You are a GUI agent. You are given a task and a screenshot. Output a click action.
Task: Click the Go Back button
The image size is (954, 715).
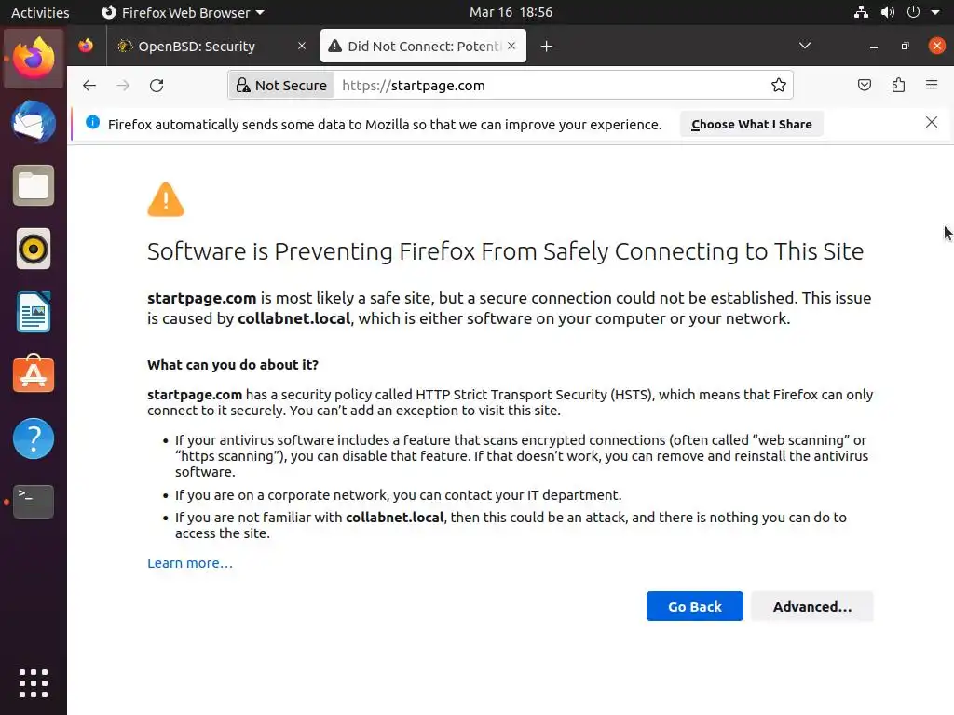click(x=694, y=606)
